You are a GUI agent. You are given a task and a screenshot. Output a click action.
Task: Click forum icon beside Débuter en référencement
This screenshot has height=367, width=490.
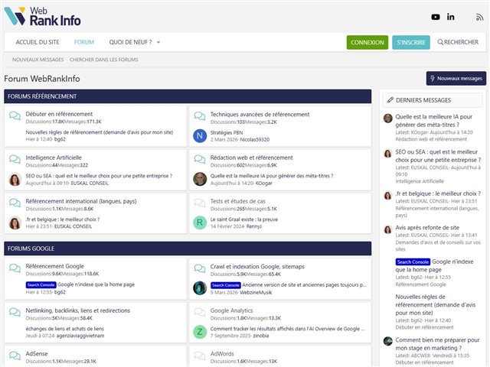point(15,115)
